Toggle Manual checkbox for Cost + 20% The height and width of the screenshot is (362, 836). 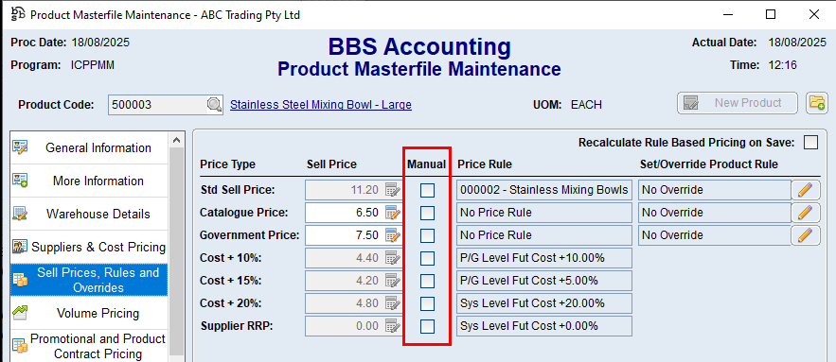[427, 303]
